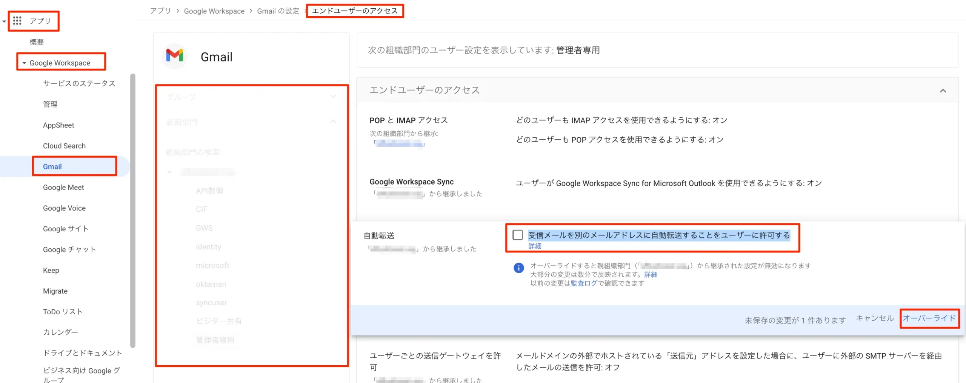Click エンドユーザーのアクセス in the breadcrumb
This screenshot has width=966, height=383.
[355, 11]
